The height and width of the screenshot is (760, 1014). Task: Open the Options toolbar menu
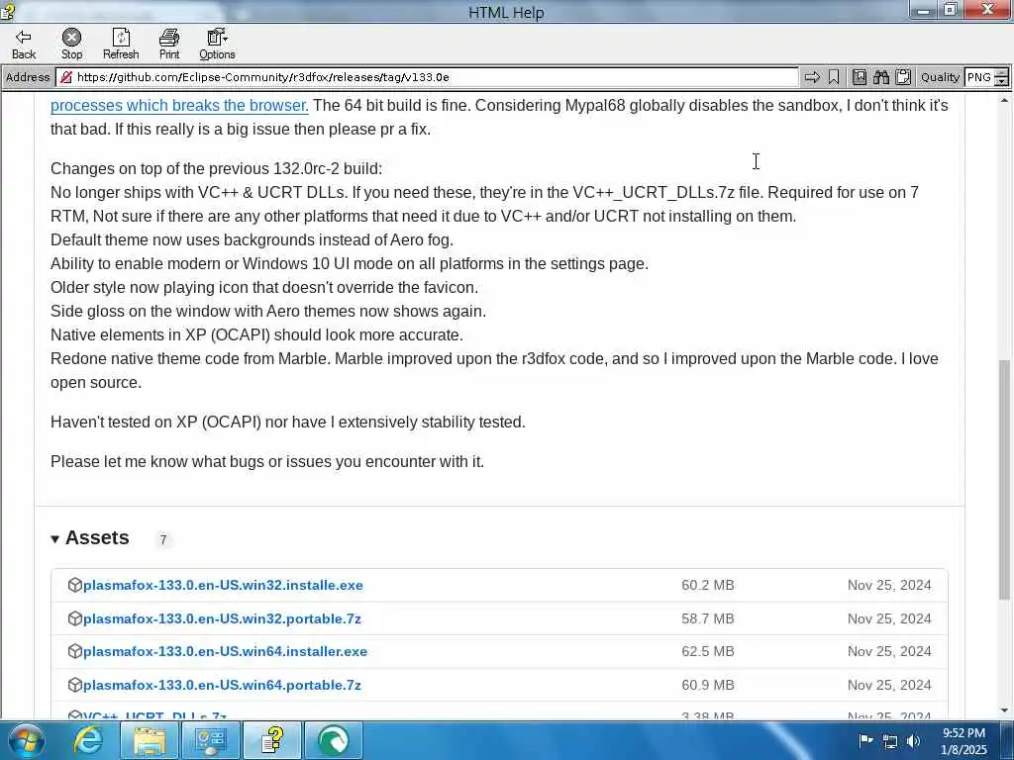[x=217, y=45]
